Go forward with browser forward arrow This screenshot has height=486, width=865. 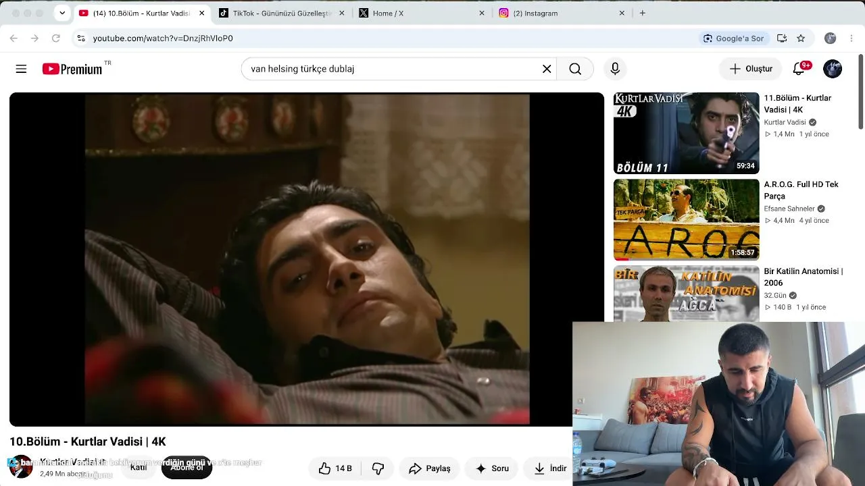point(35,38)
